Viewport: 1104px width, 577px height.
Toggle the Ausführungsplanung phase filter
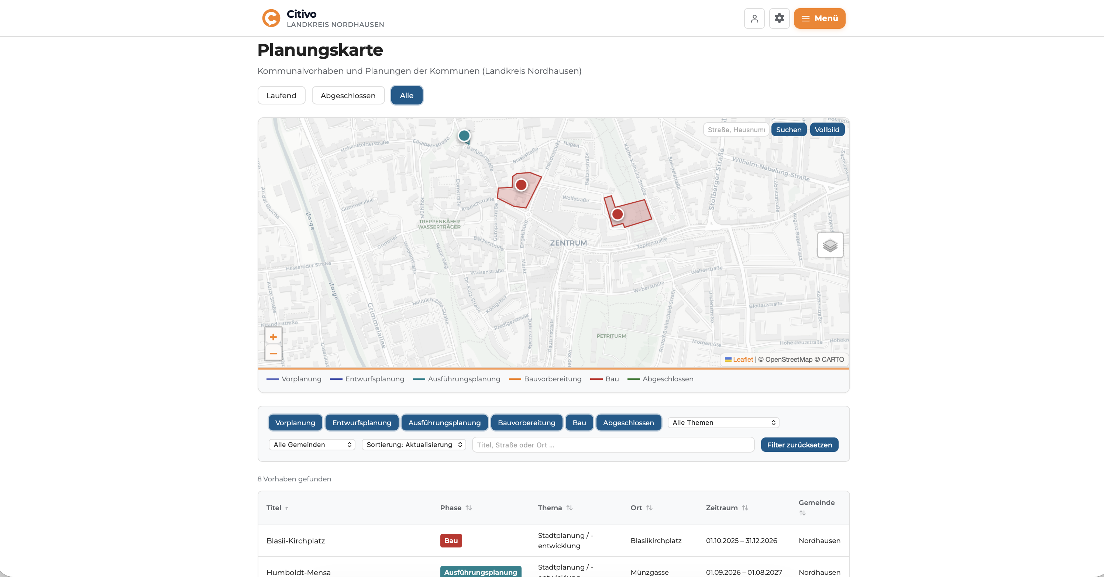444,422
